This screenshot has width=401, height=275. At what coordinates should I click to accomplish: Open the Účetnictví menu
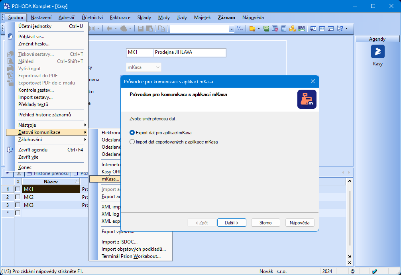92,18
